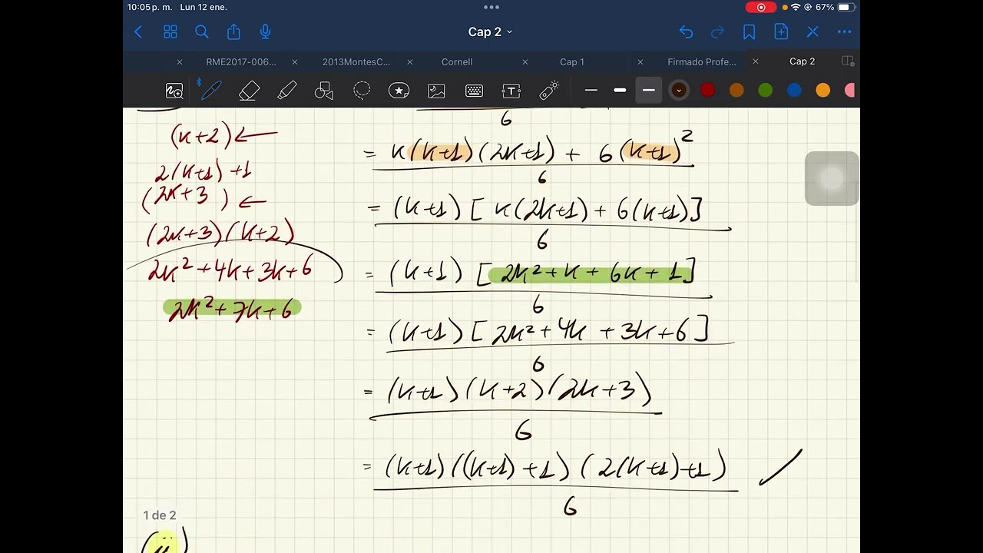
Task: Select the Pen tool
Action: pos(211,91)
